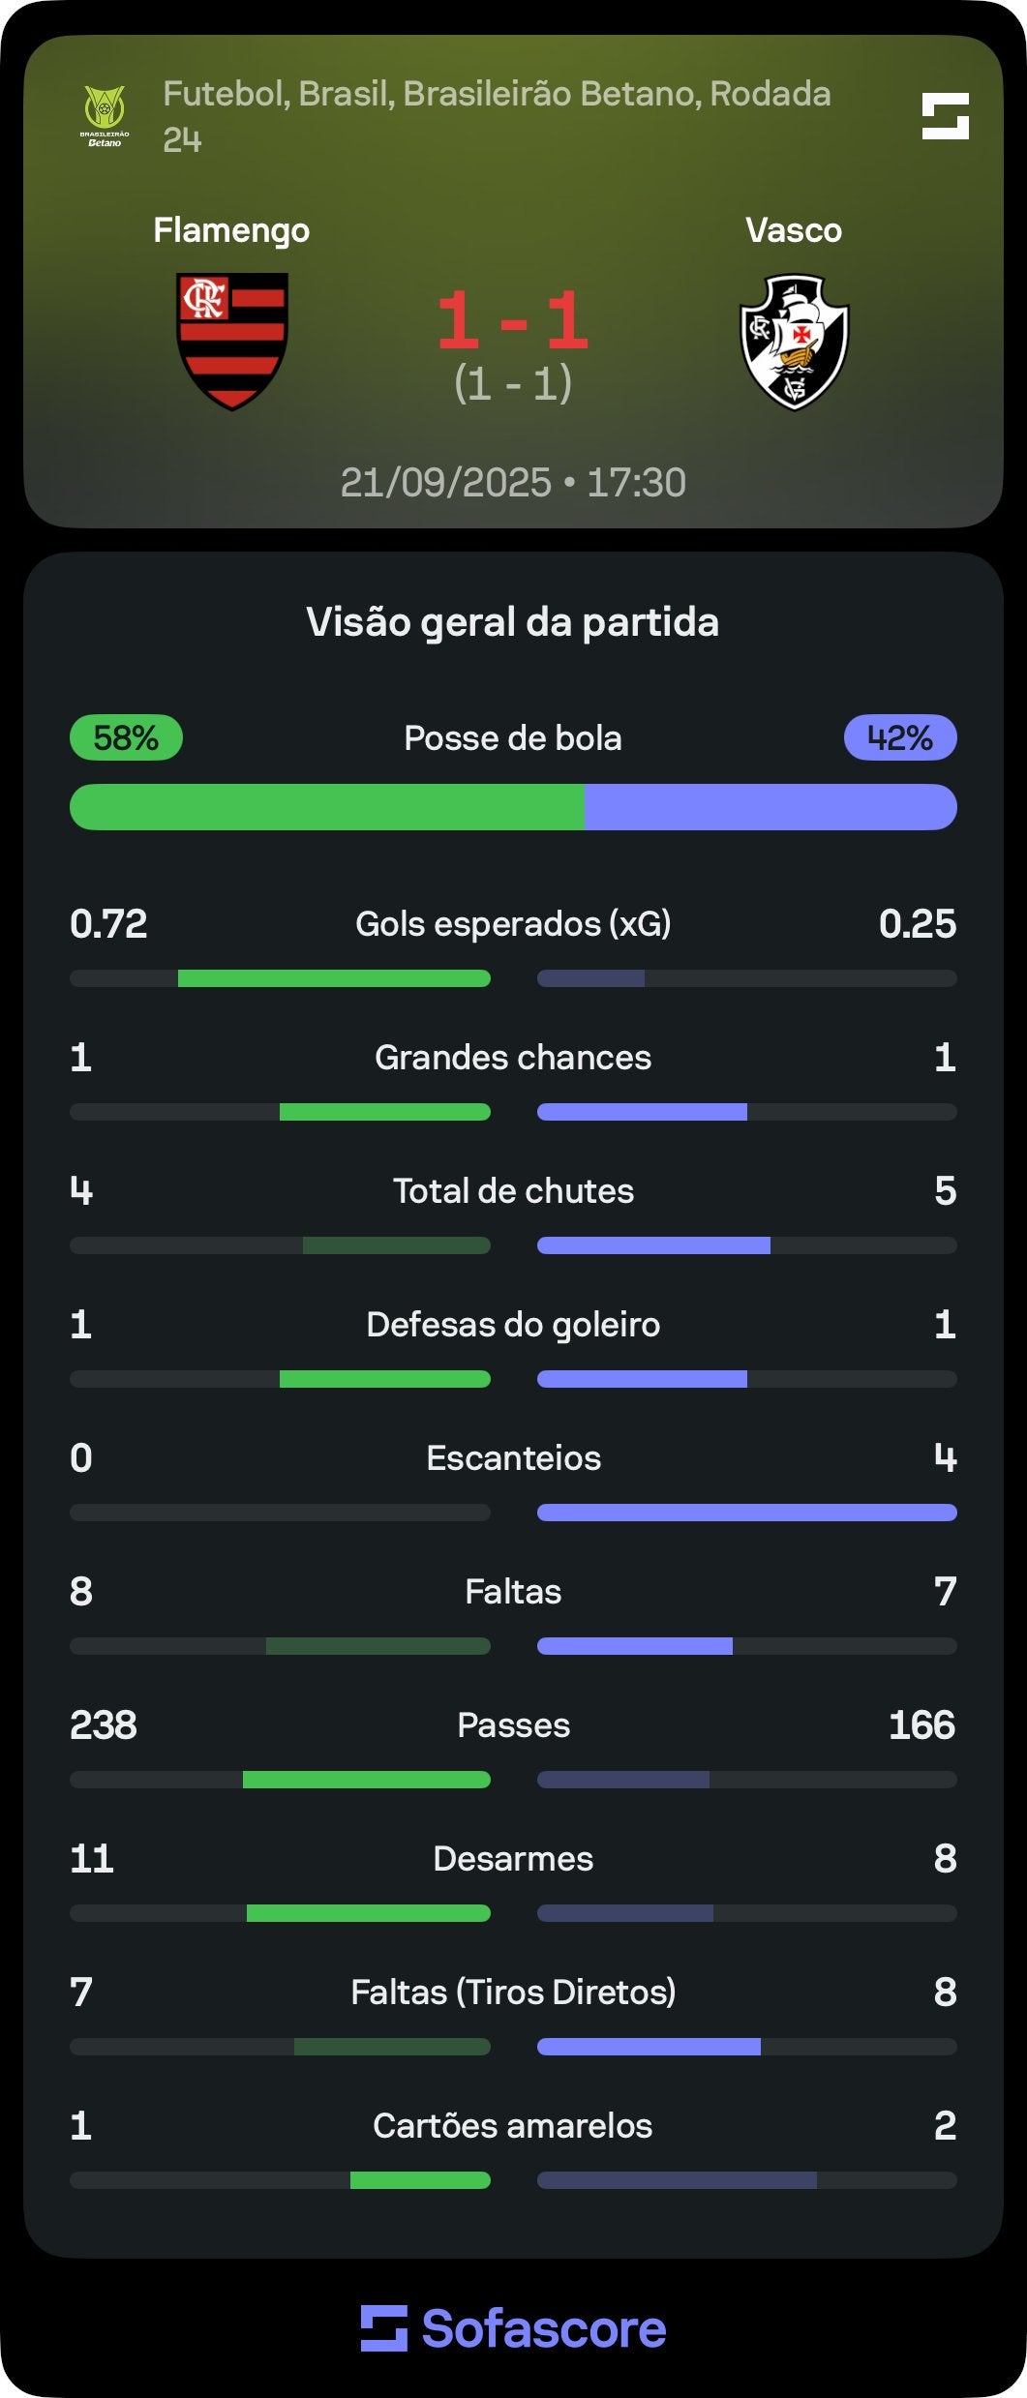Select the Passes statistic row label
This screenshot has height=2398, width=1027.
pyautogui.click(x=513, y=1724)
